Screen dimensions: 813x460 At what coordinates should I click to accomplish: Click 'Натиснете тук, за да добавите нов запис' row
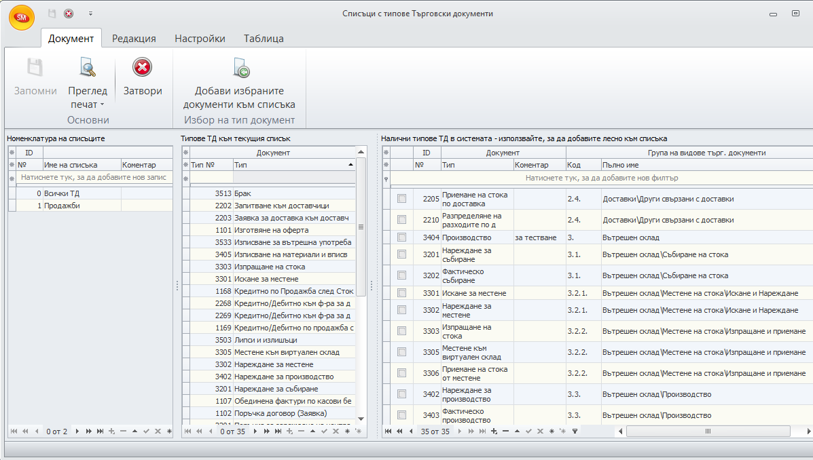(94, 177)
